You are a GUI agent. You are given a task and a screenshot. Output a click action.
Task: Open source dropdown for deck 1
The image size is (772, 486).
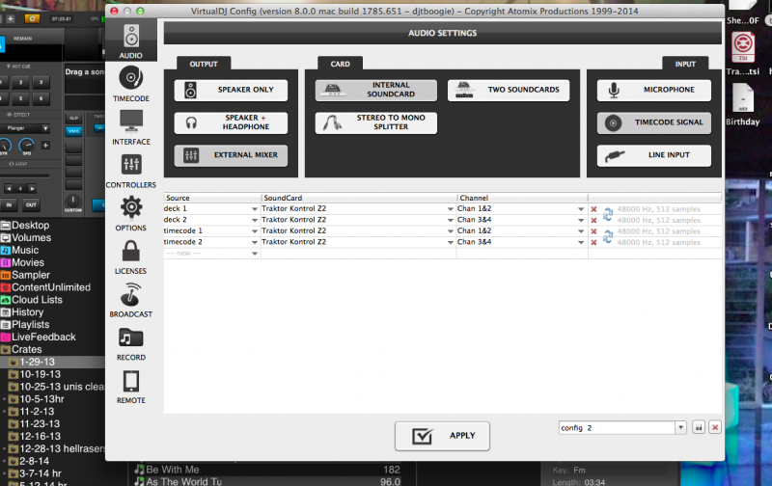[255, 209]
